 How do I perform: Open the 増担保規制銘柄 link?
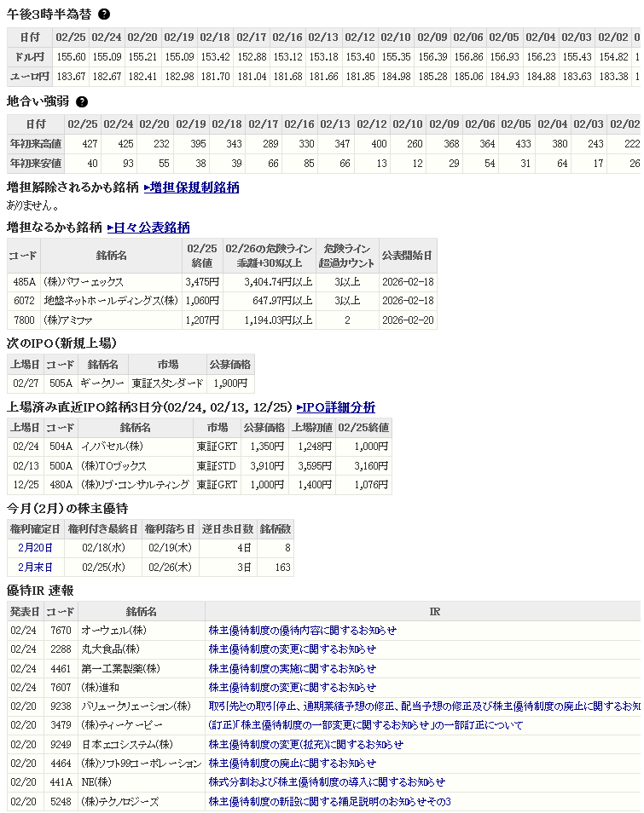click(191, 187)
